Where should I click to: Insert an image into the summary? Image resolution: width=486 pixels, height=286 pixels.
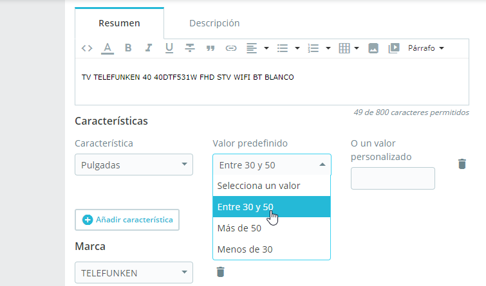tap(373, 48)
